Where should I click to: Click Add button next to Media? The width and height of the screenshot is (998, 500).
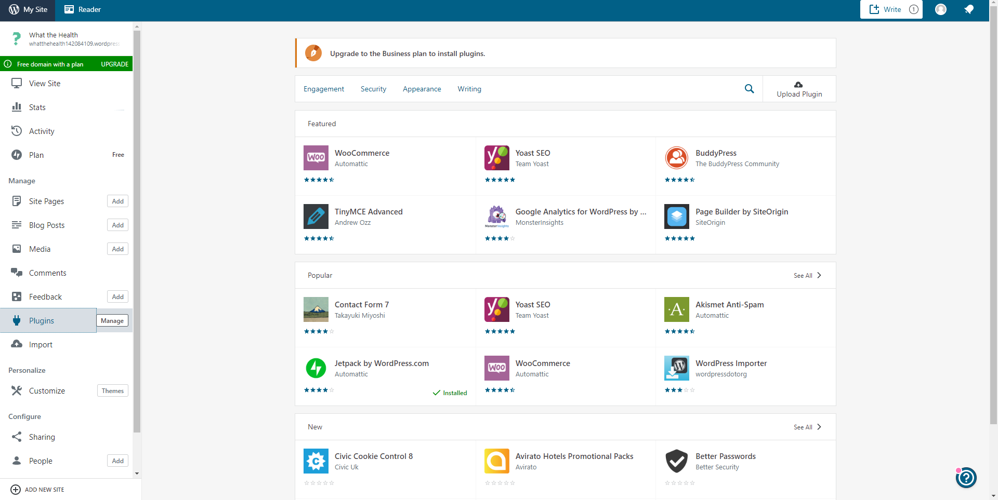118,249
